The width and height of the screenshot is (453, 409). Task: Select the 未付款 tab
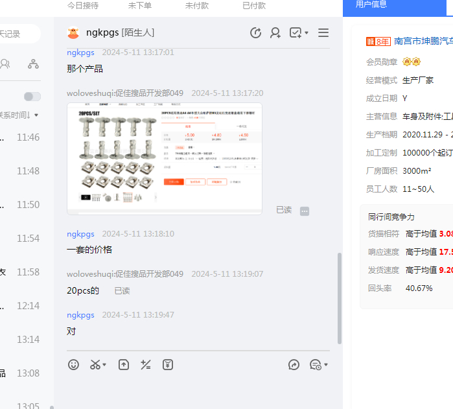(x=197, y=5)
